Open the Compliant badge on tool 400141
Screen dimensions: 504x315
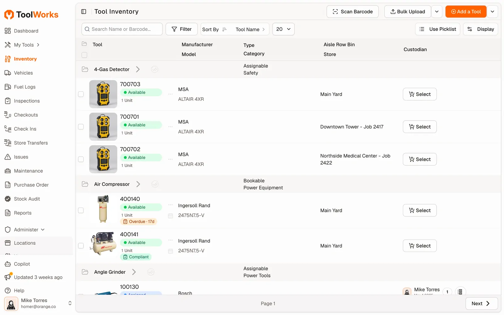[x=136, y=257]
